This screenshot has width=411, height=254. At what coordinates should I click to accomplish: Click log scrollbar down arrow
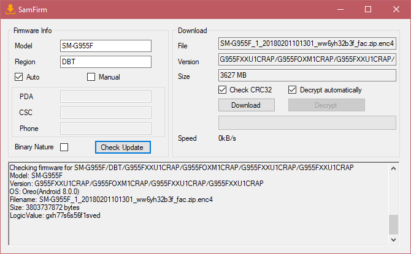point(393,239)
